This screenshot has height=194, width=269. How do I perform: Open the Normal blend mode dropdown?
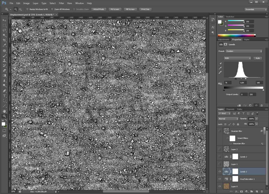(x=228, y=119)
